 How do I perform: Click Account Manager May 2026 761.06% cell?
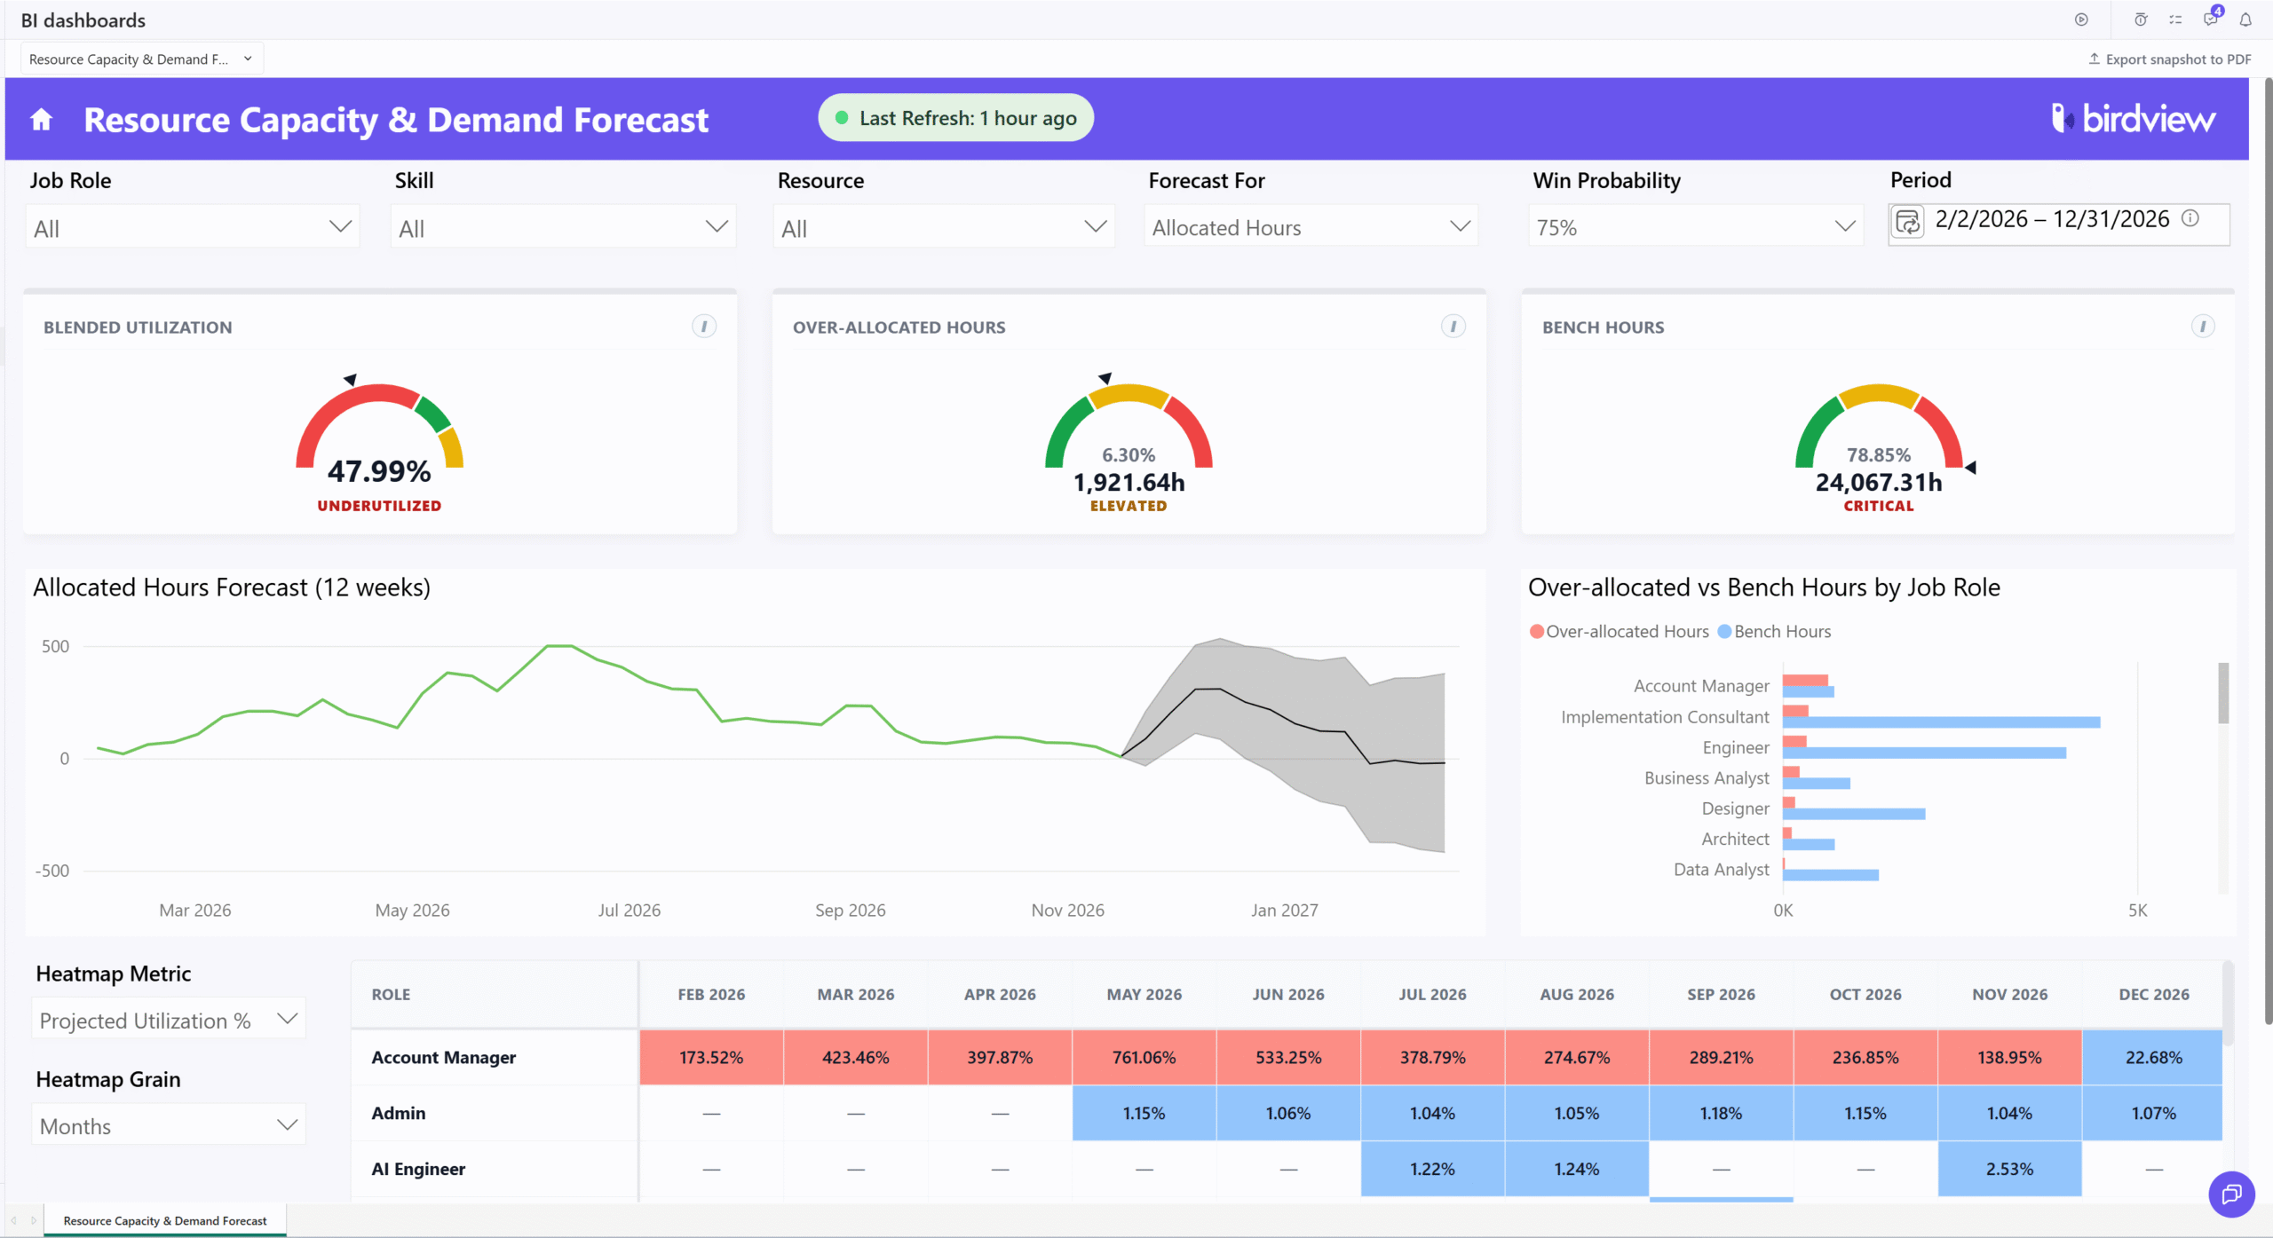pos(1144,1057)
